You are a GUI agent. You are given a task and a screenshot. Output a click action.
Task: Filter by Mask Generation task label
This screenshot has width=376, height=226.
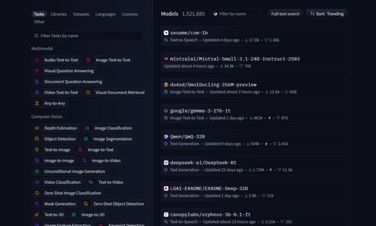point(60,204)
